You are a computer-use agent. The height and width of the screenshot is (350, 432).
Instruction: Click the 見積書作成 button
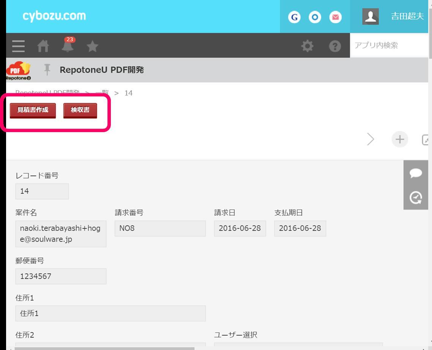click(33, 110)
